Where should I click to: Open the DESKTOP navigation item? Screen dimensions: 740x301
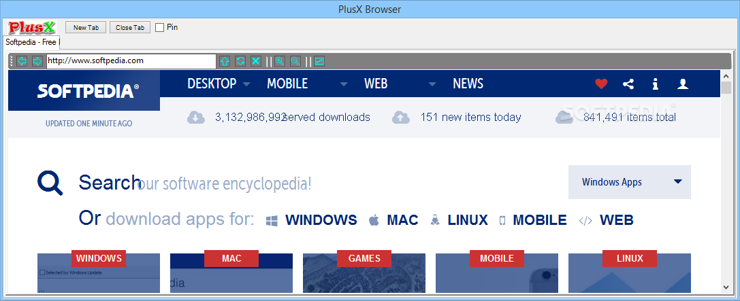tap(212, 84)
